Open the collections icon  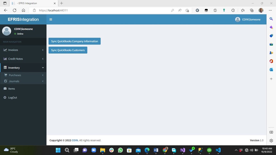click(x=252, y=10)
